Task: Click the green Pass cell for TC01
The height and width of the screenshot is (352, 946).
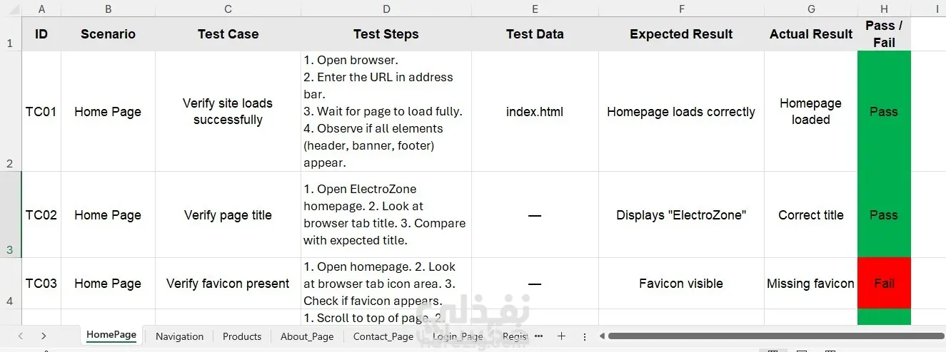Action: point(884,112)
